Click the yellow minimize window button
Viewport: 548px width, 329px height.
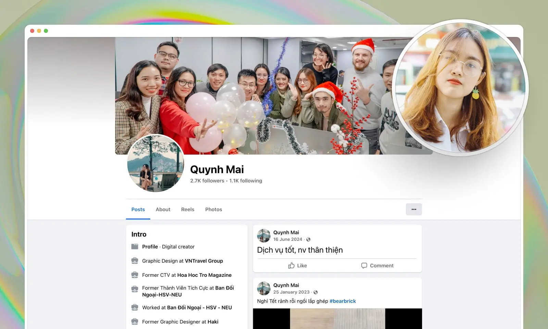tap(39, 31)
